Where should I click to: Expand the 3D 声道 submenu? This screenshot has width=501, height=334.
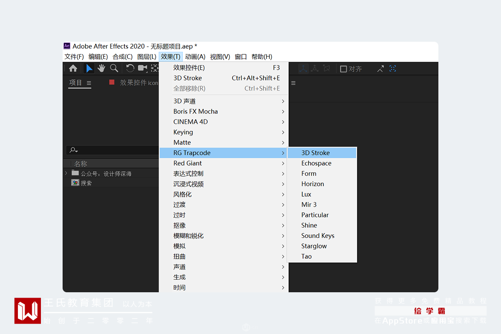(x=223, y=101)
